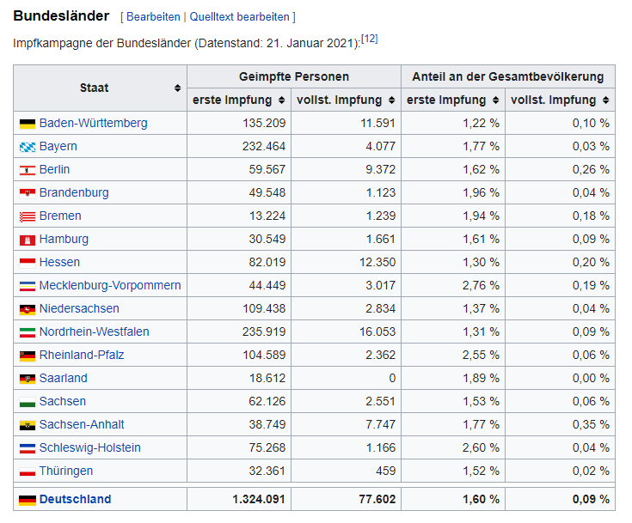Screen dimensions: 632x523
Task: Open footnote reference 12
Action: [370, 39]
